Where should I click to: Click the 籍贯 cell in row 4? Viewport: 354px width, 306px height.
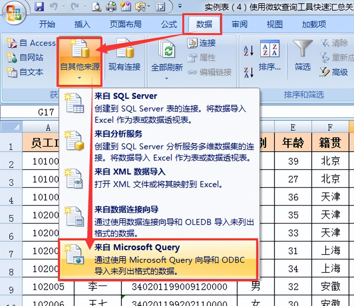click(330, 197)
